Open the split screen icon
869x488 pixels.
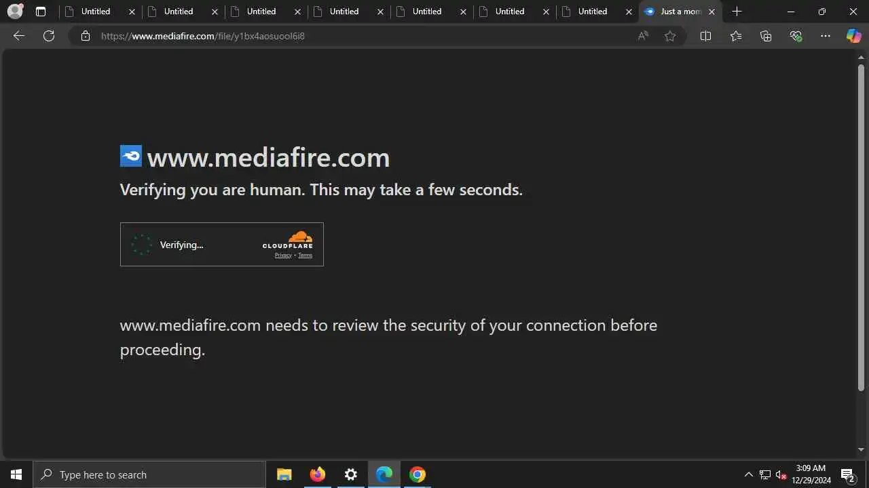[x=705, y=36]
